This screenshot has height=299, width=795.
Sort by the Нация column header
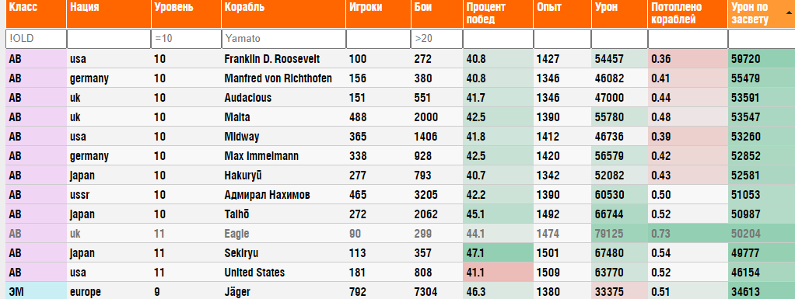pos(108,14)
